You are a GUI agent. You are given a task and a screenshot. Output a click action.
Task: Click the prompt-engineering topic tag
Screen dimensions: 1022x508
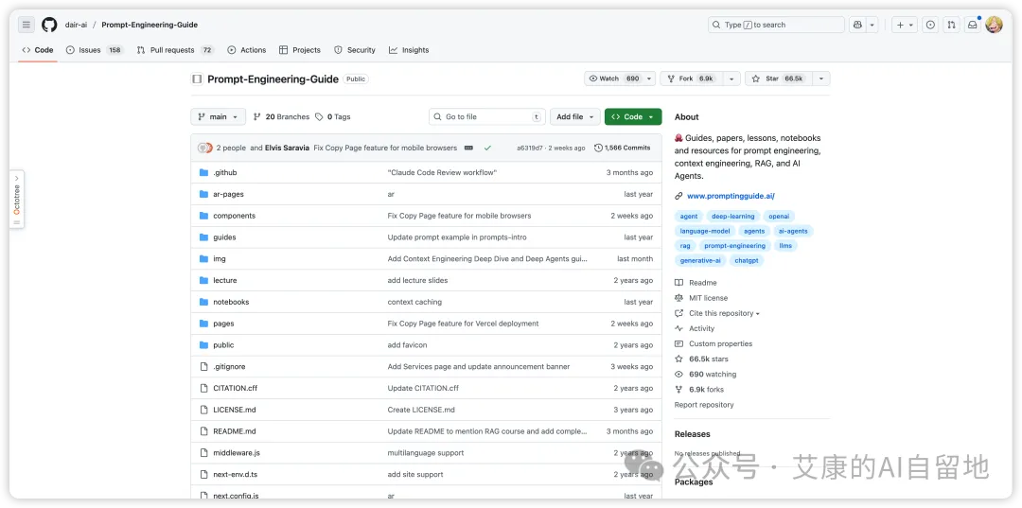click(734, 246)
